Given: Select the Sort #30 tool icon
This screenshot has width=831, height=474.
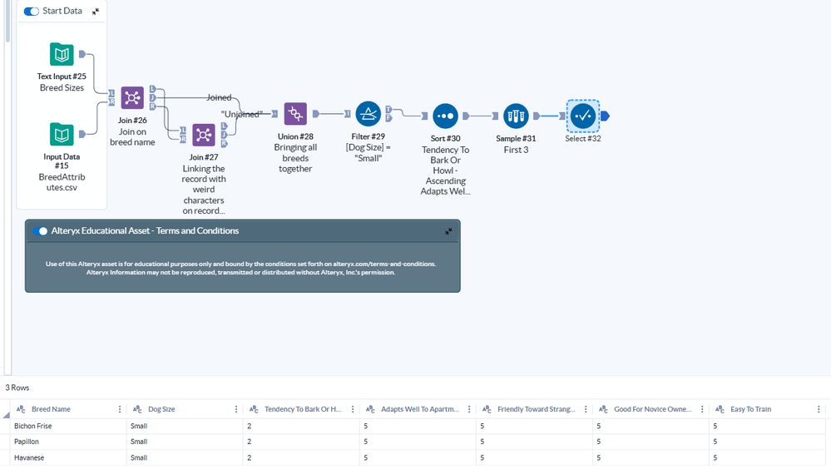Looking at the screenshot, I should pyautogui.click(x=445, y=116).
